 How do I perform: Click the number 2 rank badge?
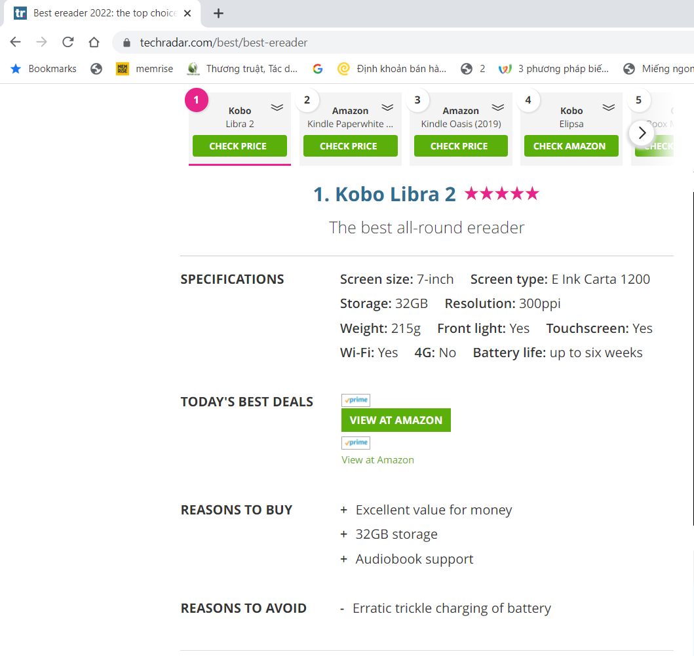[x=307, y=100]
